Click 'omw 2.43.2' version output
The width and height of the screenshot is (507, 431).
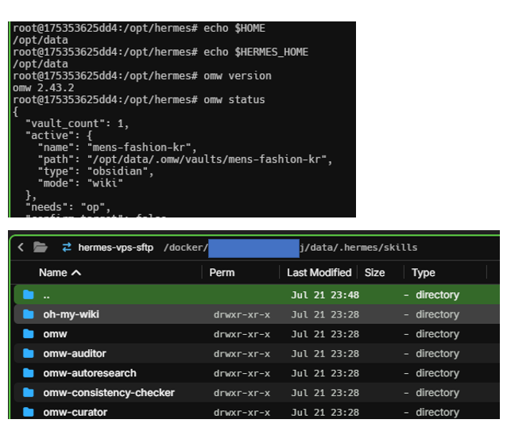pyautogui.click(x=44, y=88)
